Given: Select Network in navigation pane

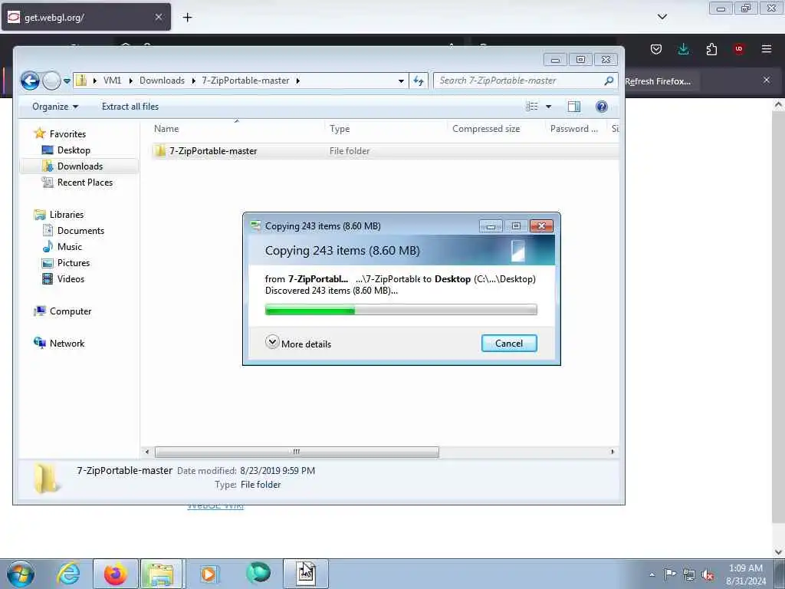Looking at the screenshot, I should (67, 344).
